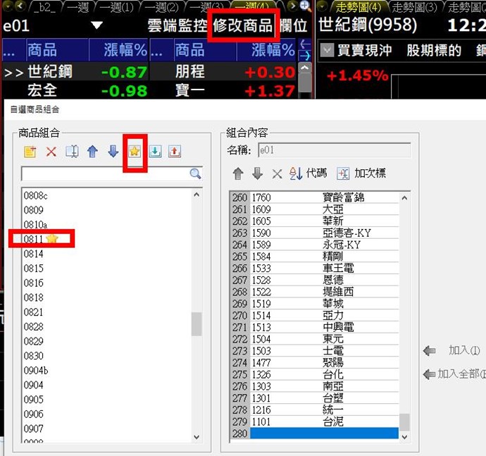Click the group search input field

[x=104, y=173]
